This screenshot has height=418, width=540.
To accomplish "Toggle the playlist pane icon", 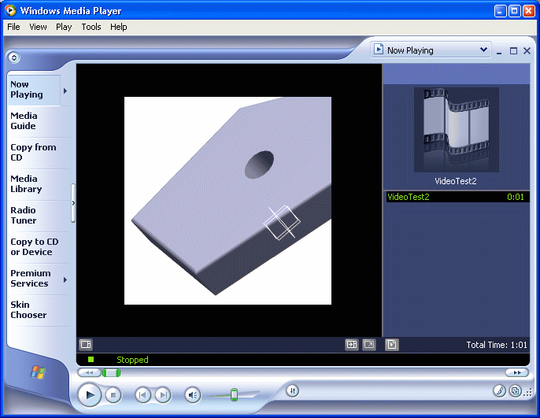I will tap(392, 344).
